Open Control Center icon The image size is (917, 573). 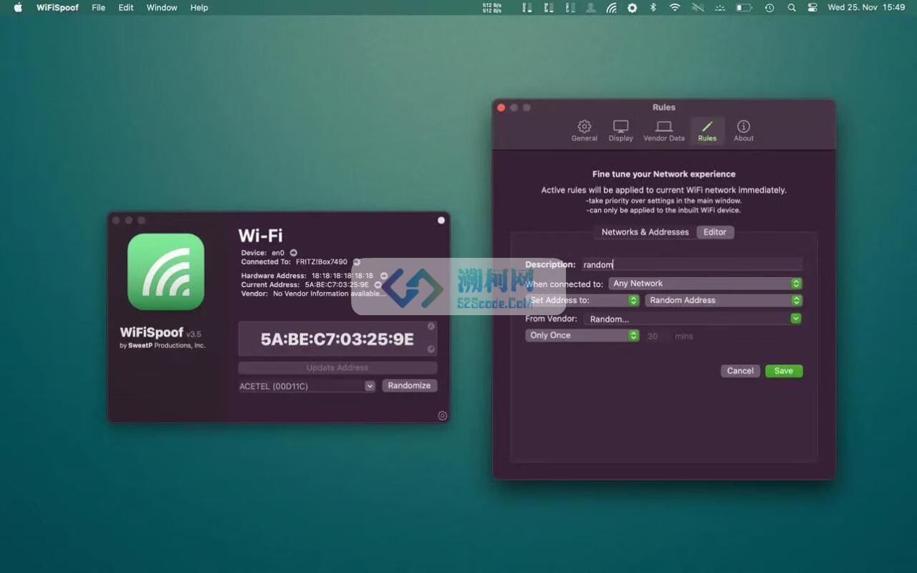click(812, 8)
